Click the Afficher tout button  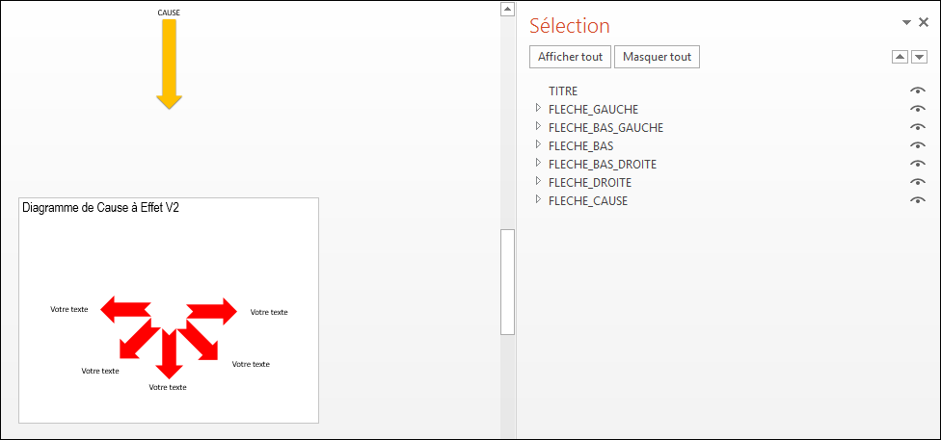[570, 57]
